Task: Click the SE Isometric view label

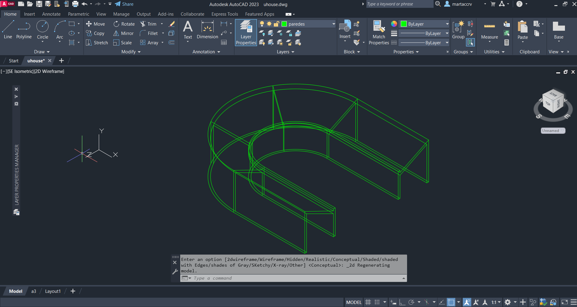Action: (x=20, y=71)
